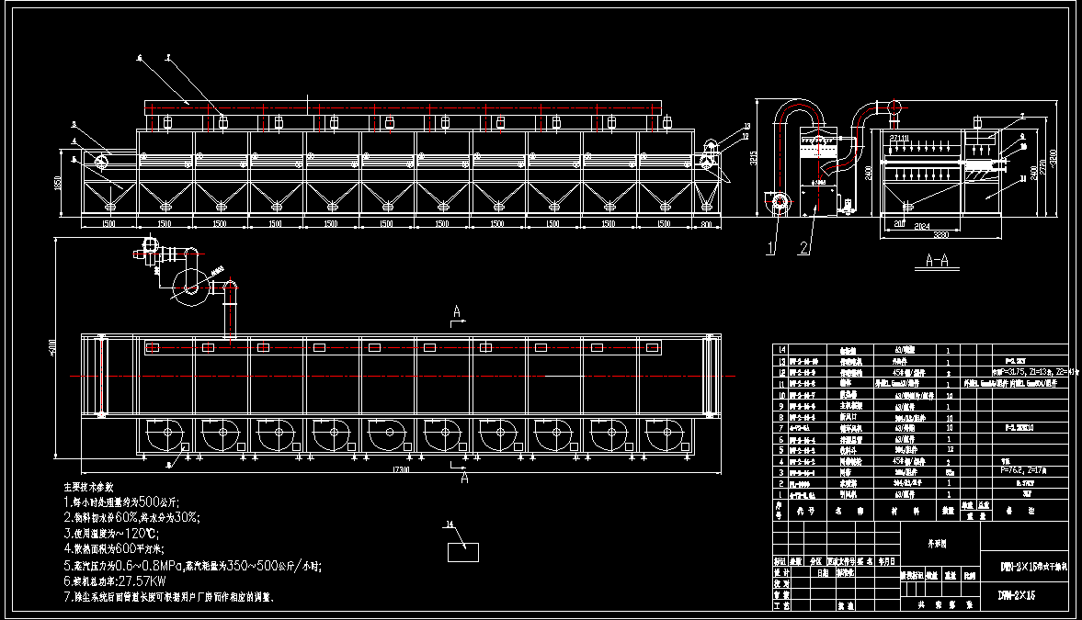Click the 3280 width dimension under section A-A

941,234
